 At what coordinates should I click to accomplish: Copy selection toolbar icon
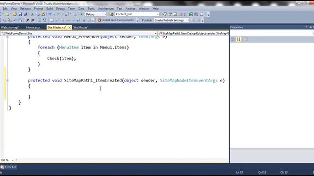[37, 14]
